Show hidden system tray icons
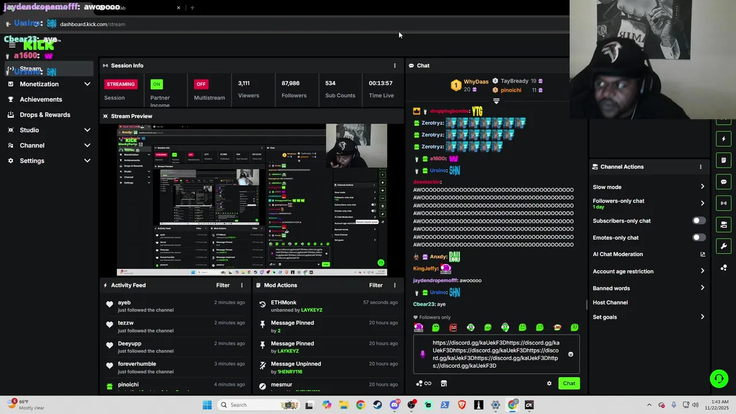 click(649, 405)
